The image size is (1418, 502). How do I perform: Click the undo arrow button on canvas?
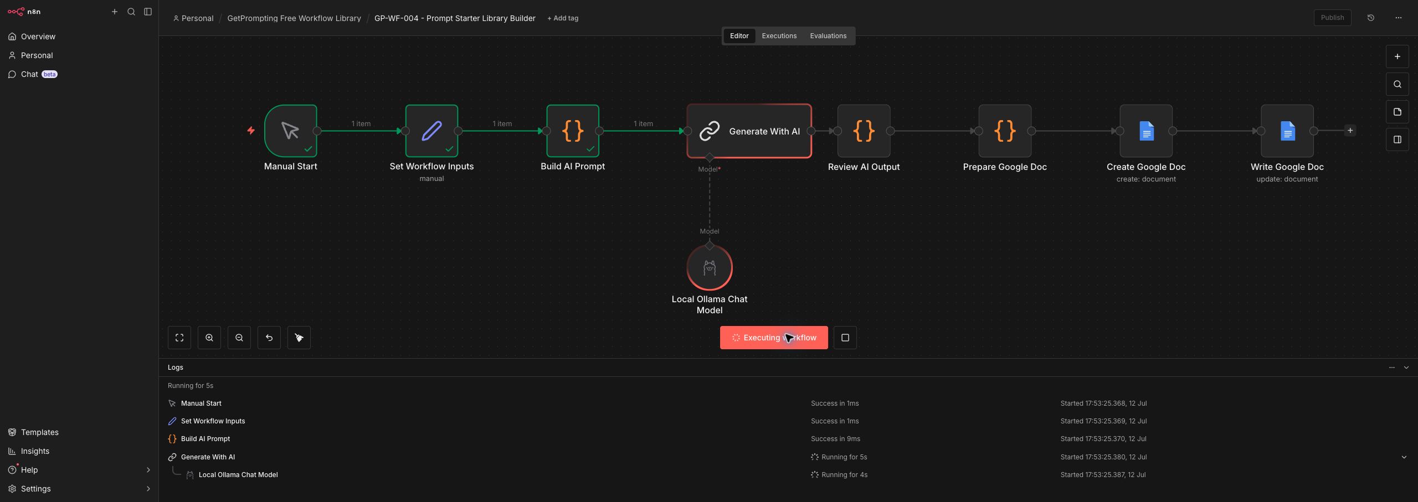[x=269, y=338]
